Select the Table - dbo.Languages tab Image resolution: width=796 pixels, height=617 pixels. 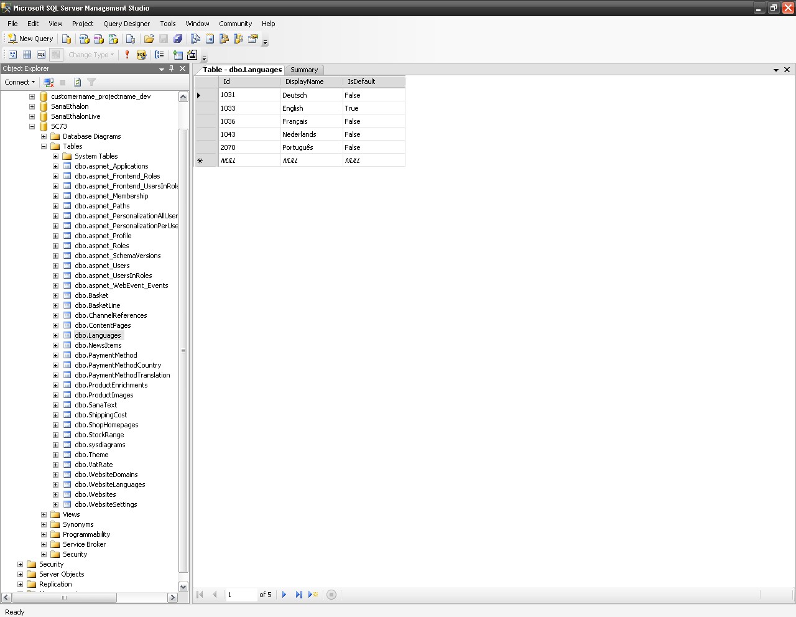pos(242,70)
